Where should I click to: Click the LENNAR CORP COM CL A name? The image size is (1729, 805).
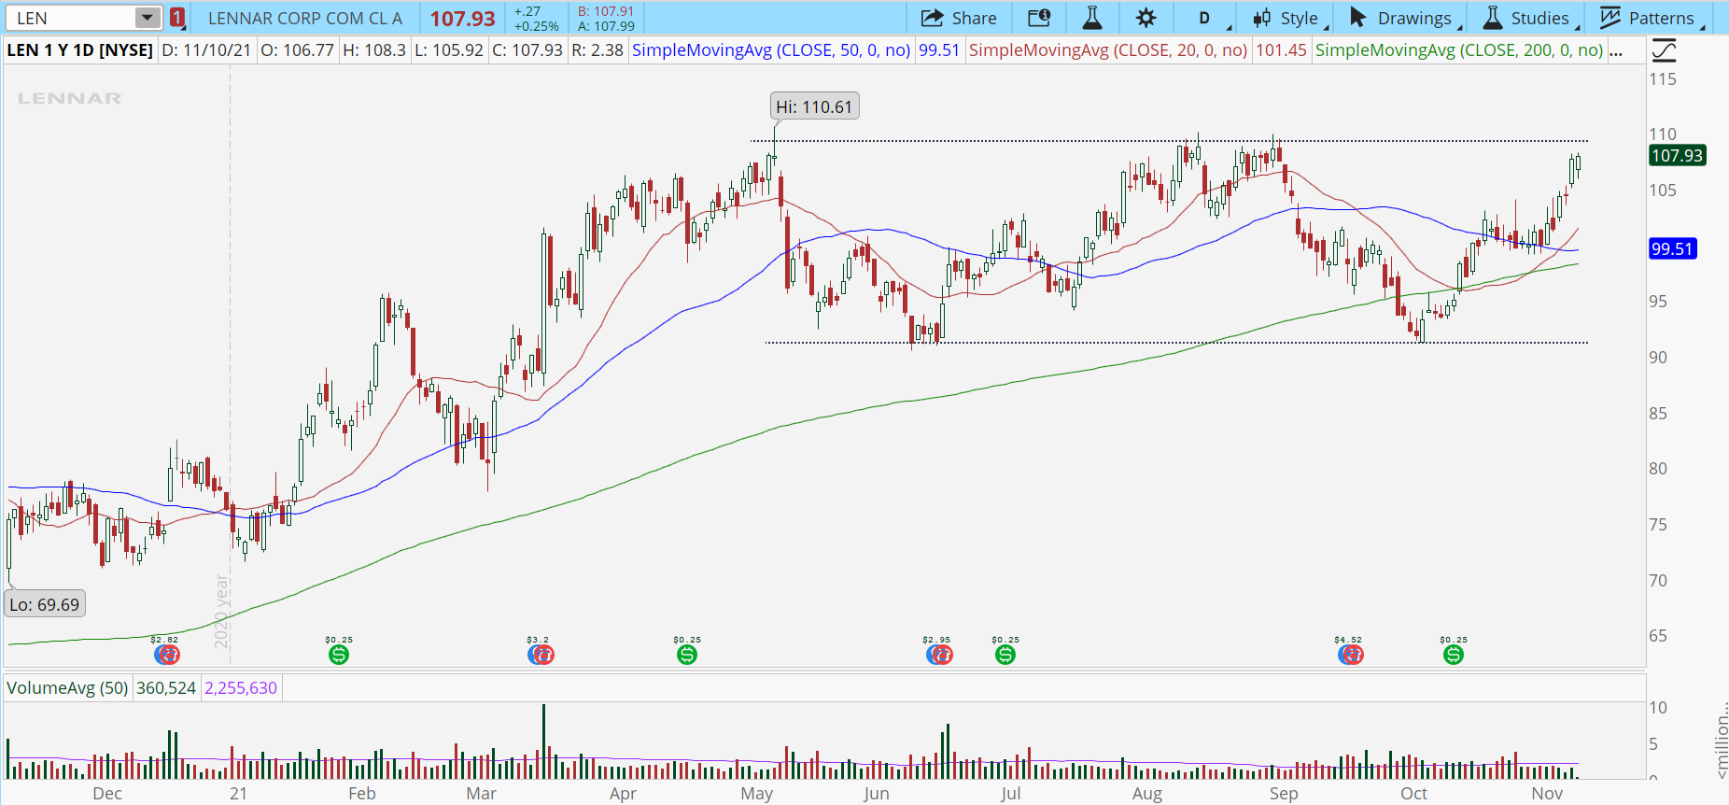tap(305, 18)
